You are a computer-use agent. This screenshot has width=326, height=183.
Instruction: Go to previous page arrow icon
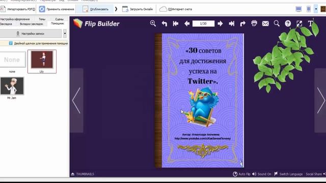[x=187, y=23]
